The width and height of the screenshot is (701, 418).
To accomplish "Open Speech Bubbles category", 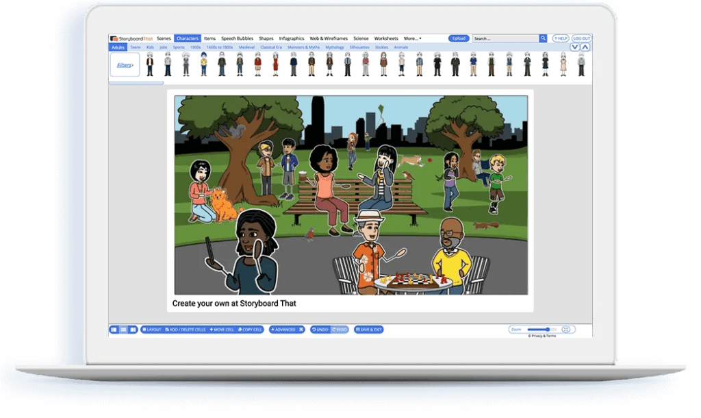I will point(237,38).
